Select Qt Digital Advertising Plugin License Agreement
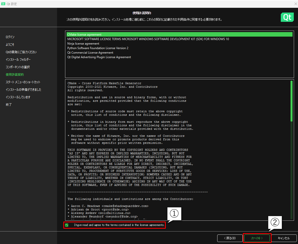This screenshot has width=298, height=244. 99,57
